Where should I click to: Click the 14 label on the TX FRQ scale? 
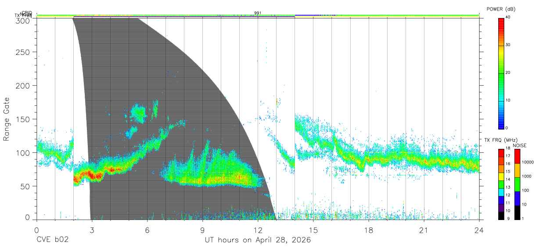click(x=508, y=180)
